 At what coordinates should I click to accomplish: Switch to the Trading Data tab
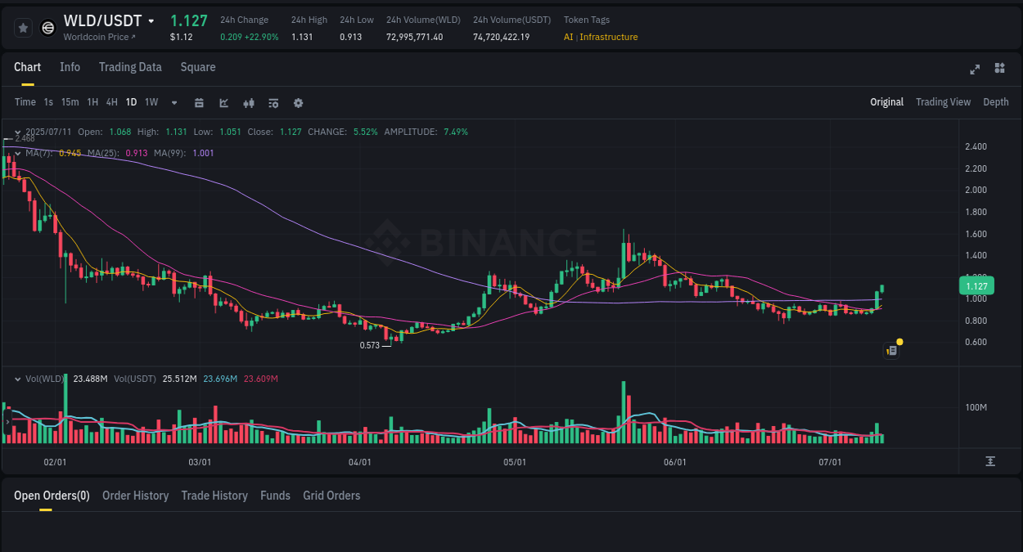pyautogui.click(x=130, y=67)
